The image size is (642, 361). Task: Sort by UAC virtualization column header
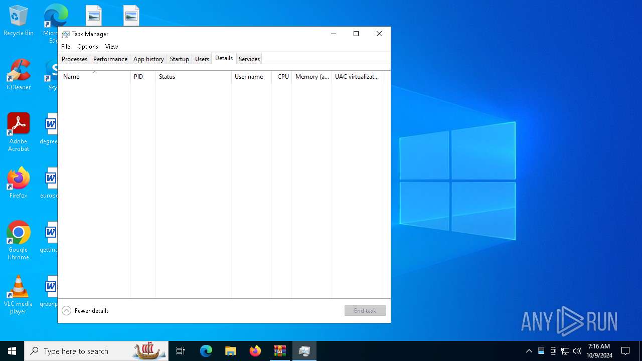[x=357, y=77]
